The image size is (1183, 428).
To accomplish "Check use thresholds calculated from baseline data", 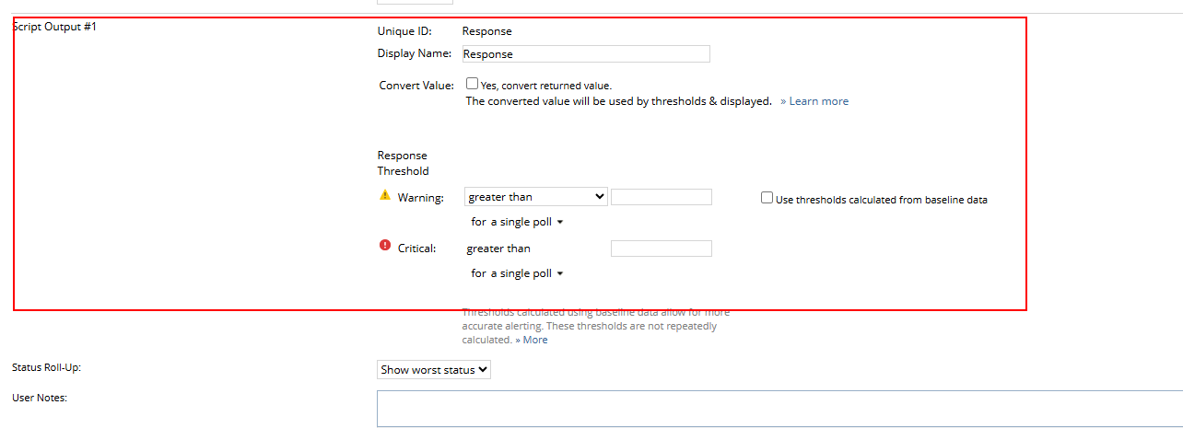I will [x=767, y=197].
